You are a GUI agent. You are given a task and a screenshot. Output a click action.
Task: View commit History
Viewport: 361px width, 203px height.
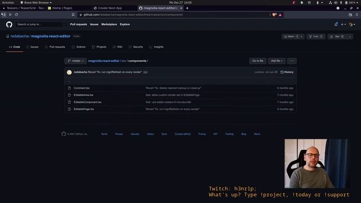[x=287, y=72]
